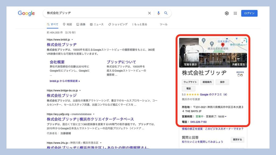Image resolution: width=276 pixels, height=155 pixels.
Task: Click the red map location pin
Action: click(223, 45)
